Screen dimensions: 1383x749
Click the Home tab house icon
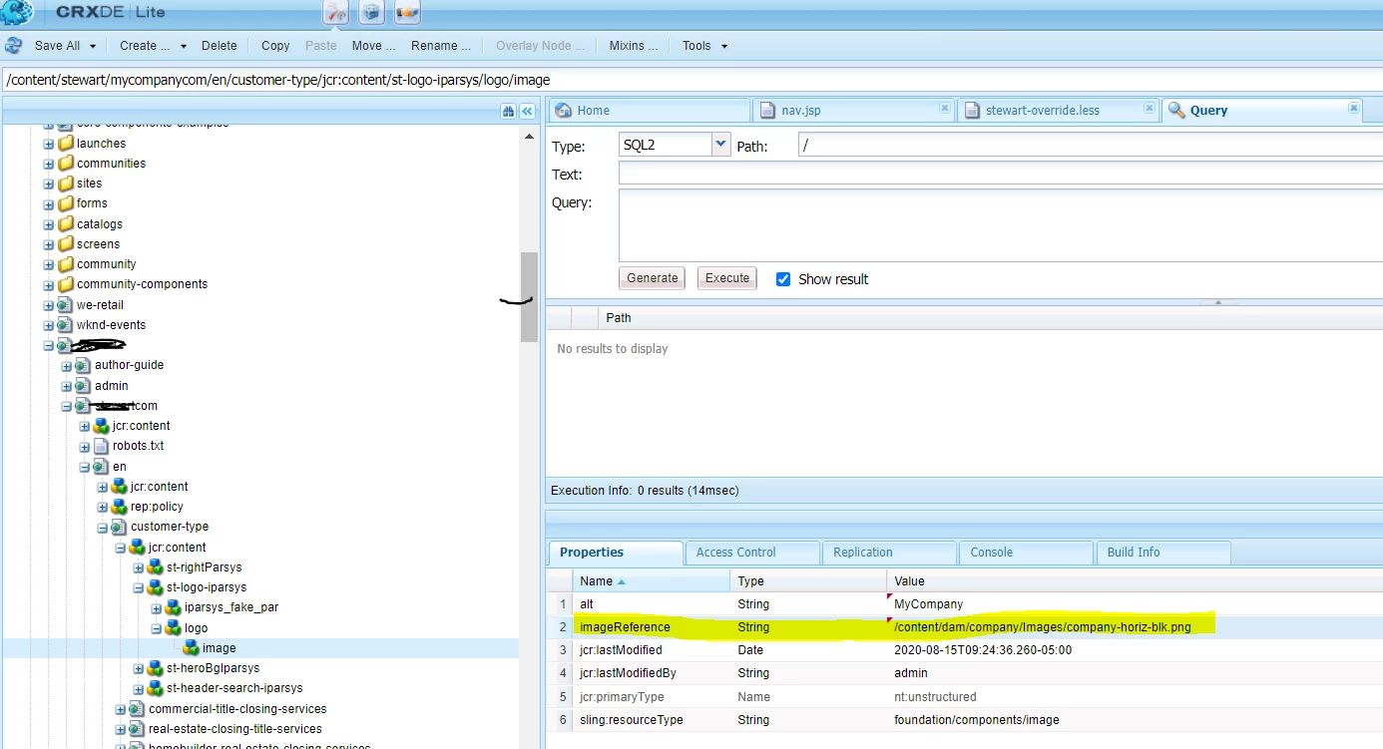click(563, 111)
